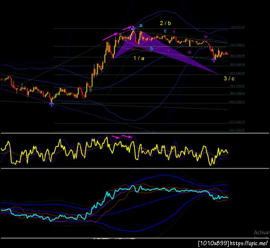Click the 61.8 Fibonacci level label
Image resolution: width=270 pixels, height=248 pixels.
click(x=238, y=73)
